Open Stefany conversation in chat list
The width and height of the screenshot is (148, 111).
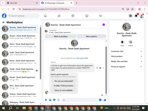click(20, 95)
